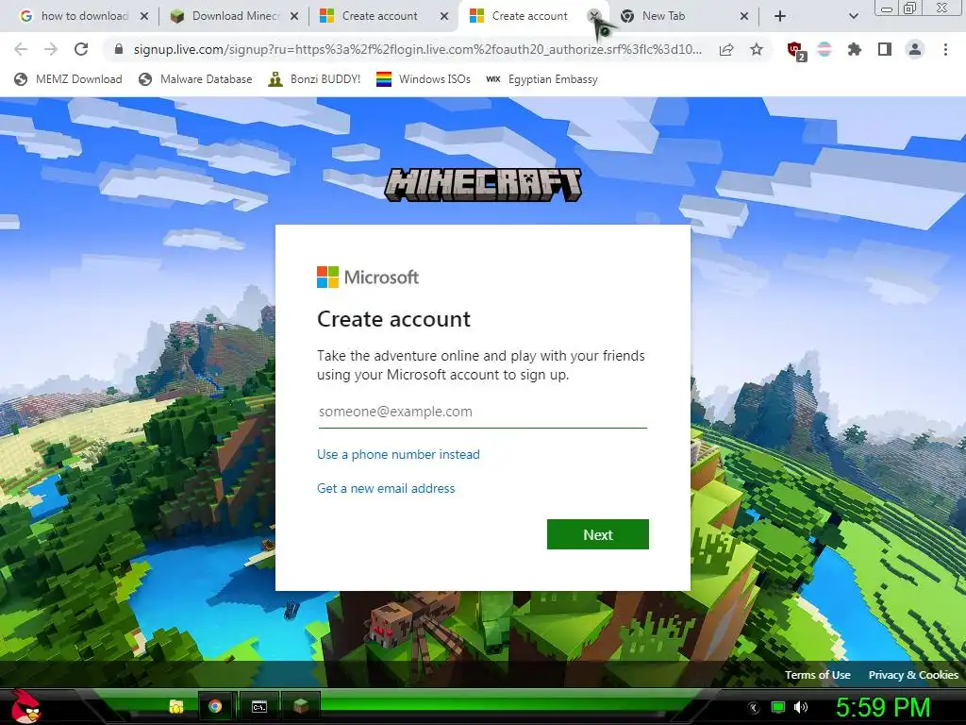Open the Extensions puzzle menu
The height and width of the screenshot is (725, 966).
pos(855,49)
